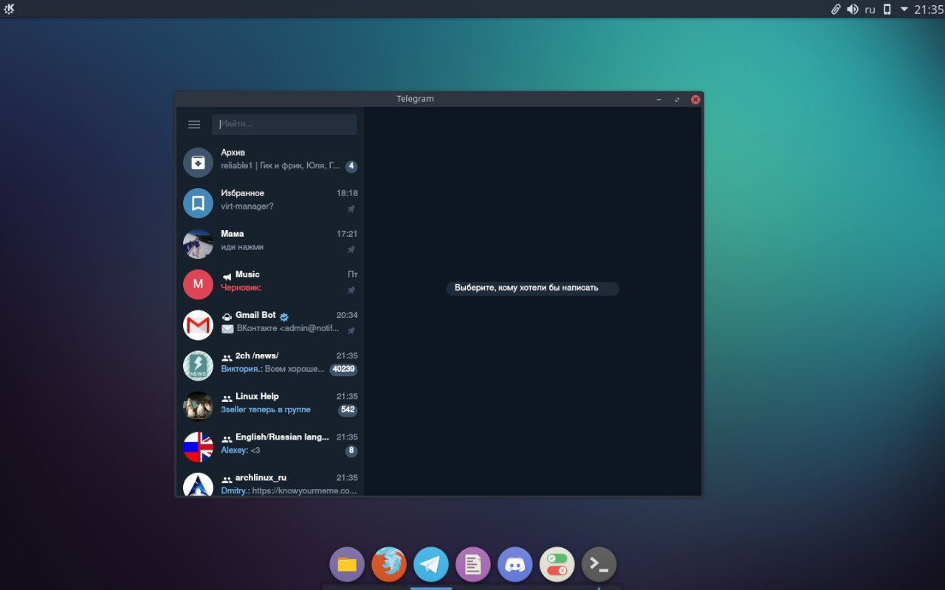Click the Архив unread badge 4
This screenshot has width=945, height=590.
coord(351,167)
